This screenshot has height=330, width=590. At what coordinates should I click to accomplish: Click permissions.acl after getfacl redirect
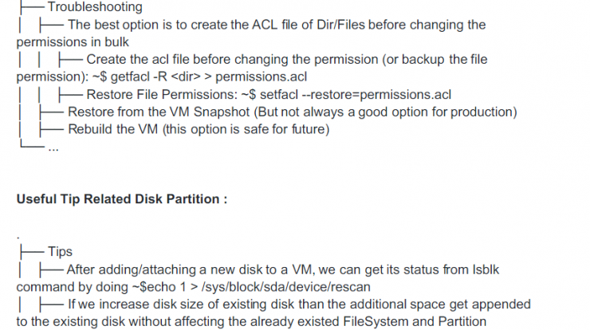point(262,77)
